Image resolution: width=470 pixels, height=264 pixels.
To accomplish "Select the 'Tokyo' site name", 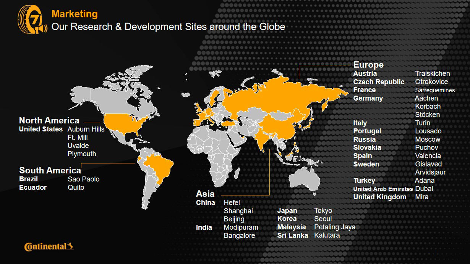I will pos(323,211).
